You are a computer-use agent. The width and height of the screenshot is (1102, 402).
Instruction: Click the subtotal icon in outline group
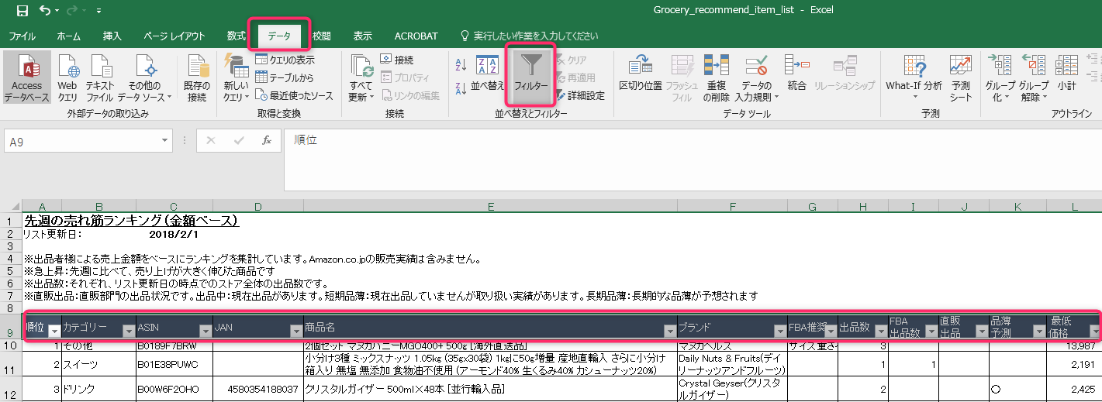pyautogui.click(x=1067, y=70)
